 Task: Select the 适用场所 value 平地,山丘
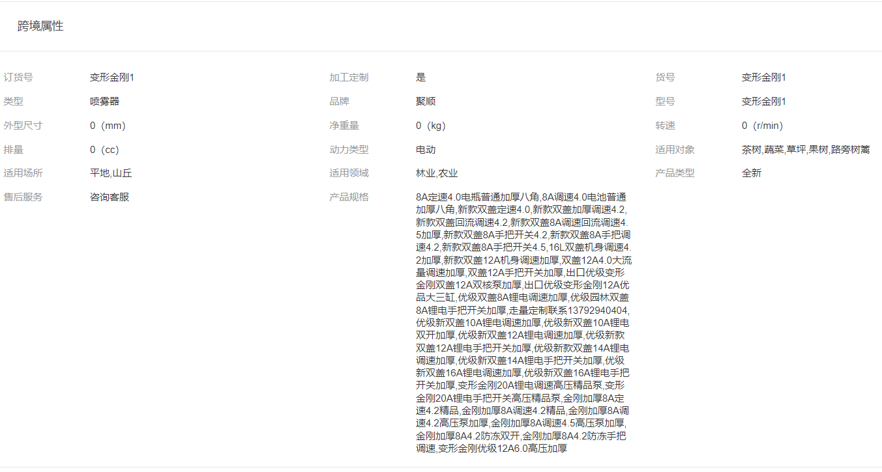click(111, 173)
